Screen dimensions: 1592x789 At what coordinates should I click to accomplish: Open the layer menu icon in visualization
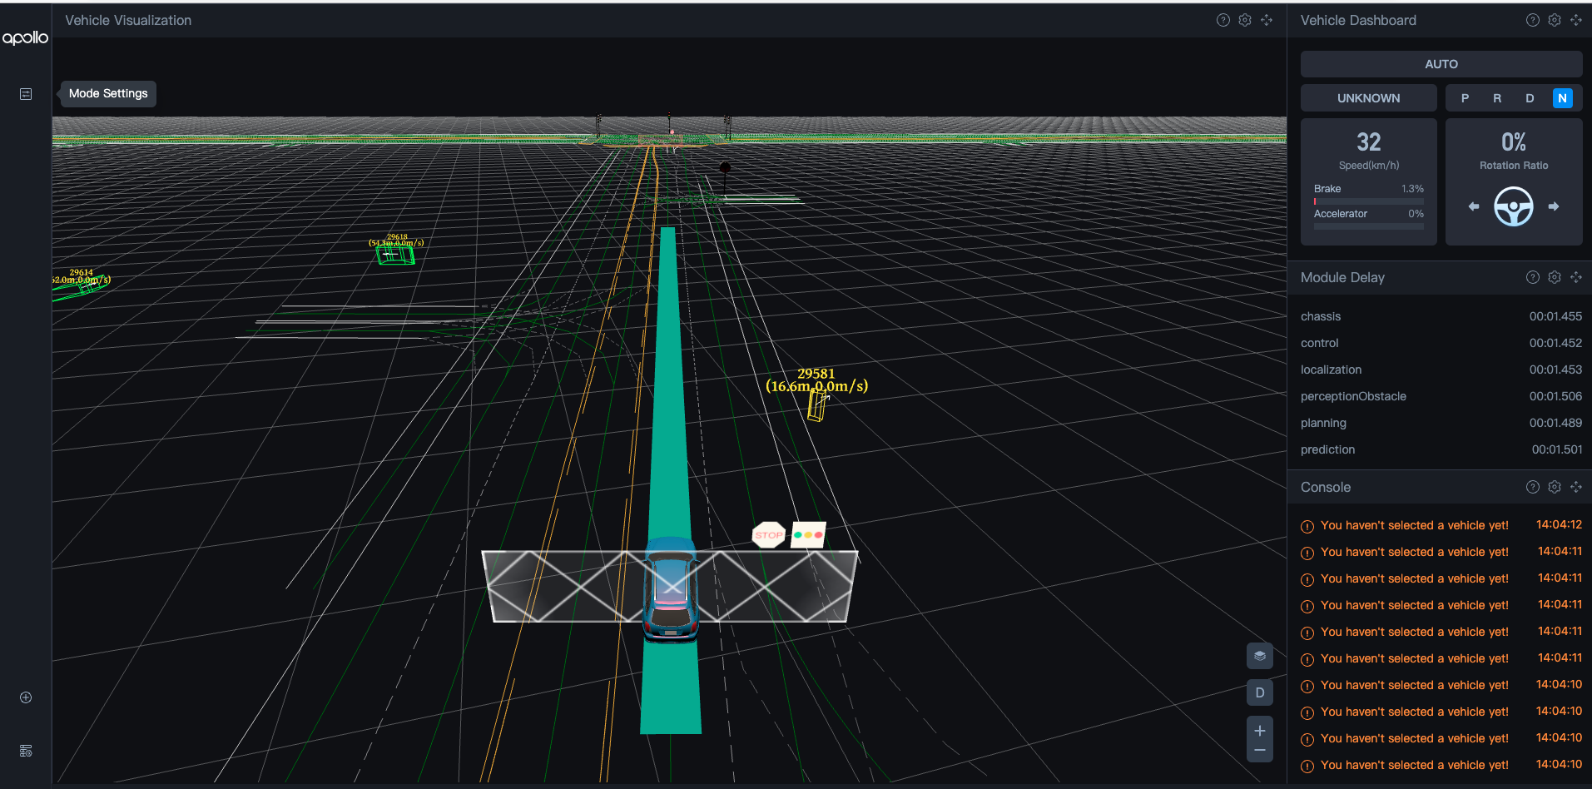coord(1260,656)
